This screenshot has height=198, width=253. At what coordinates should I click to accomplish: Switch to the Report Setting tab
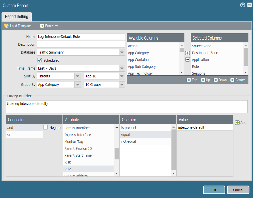point(17,17)
